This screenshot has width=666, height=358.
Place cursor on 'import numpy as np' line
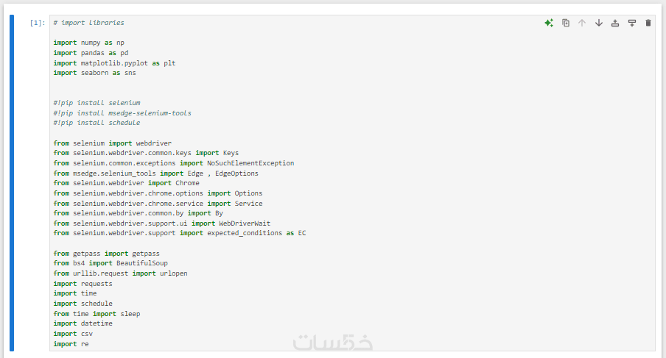[x=88, y=43]
